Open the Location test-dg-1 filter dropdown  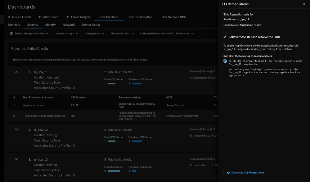coord(66,34)
